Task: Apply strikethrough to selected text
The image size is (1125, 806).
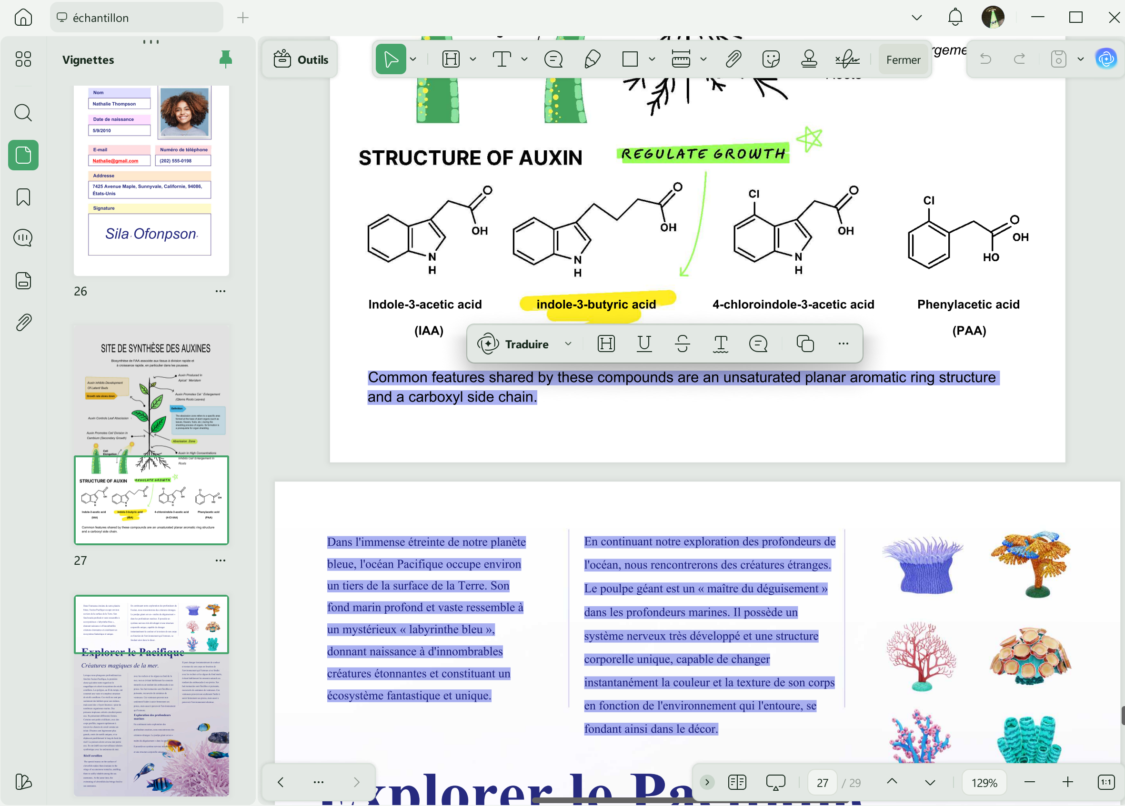Action: click(682, 344)
